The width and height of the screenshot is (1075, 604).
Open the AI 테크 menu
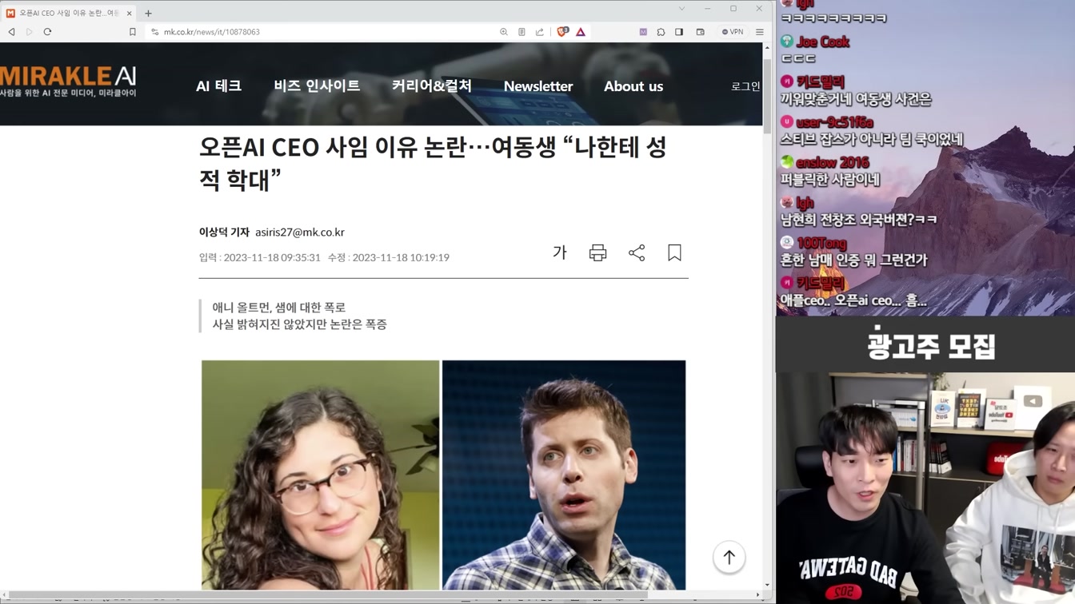[218, 85]
